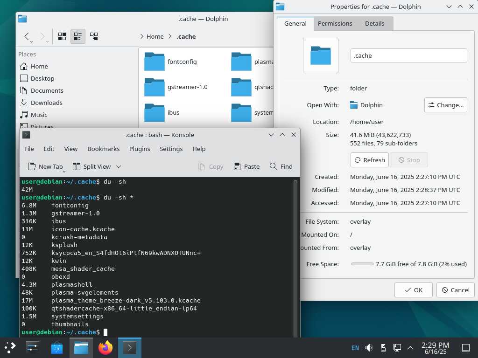The height and width of the screenshot is (358, 478).
Task: Click Cancel in Properties dialog
Action: coord(456,290)
